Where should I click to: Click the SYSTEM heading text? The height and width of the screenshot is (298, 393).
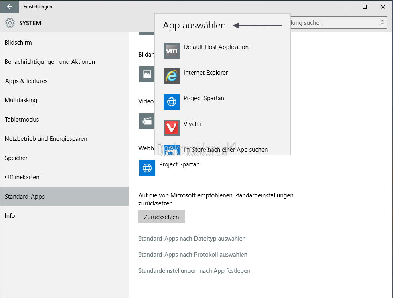[30, 23]
